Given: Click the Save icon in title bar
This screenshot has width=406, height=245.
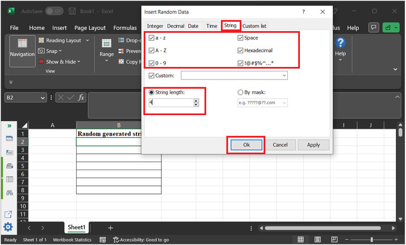Looking at the screenshot, I should [x=72, y=11].
